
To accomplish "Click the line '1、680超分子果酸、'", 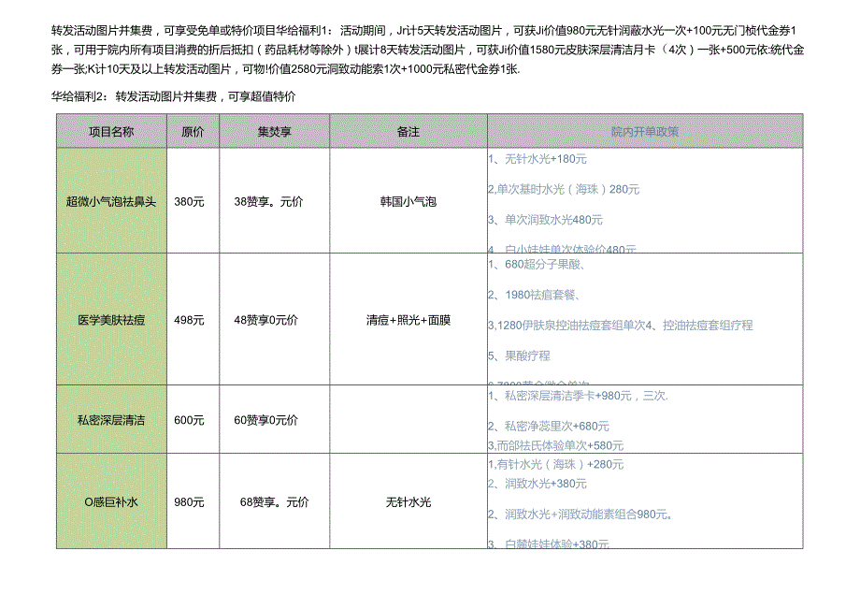I will click(x=537, y=265).
